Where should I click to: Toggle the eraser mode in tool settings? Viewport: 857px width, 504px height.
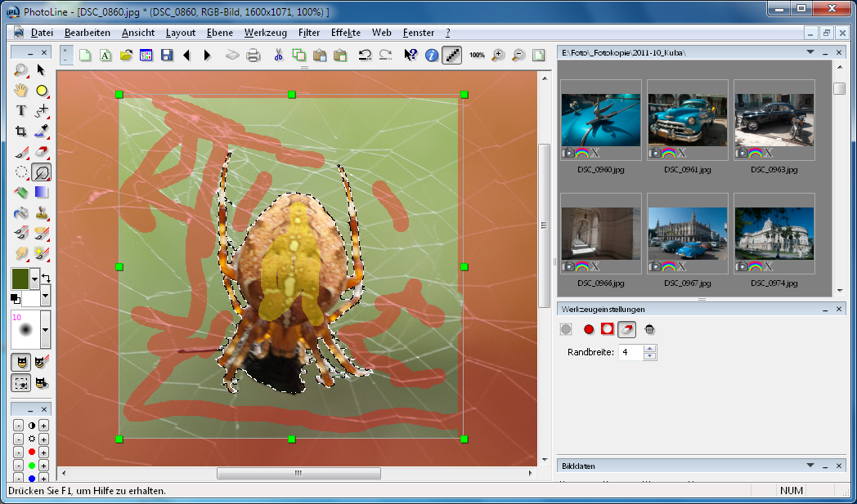coord(626,329)
